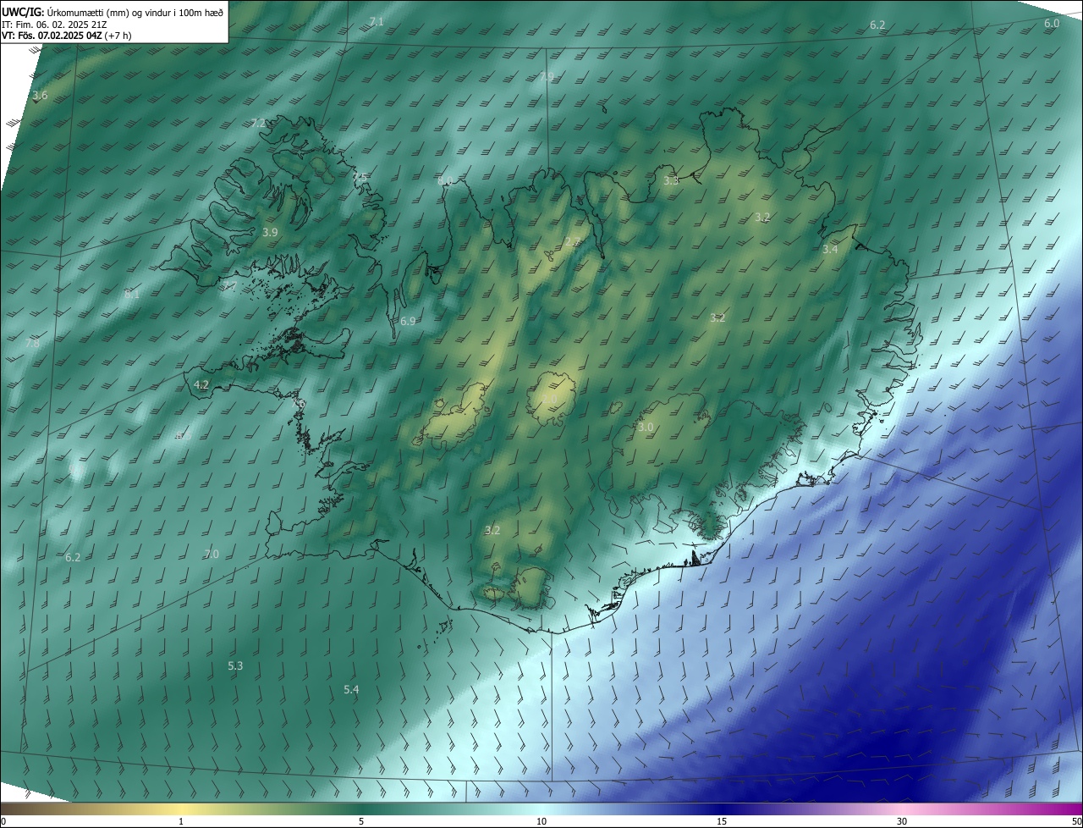Click the colorbar tick label 5
The height and width of the screenshot is (828, 1083).
[x=361, y=821]
